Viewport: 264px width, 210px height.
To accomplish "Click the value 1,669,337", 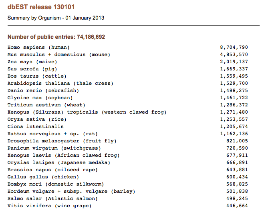I will (234, 69).
